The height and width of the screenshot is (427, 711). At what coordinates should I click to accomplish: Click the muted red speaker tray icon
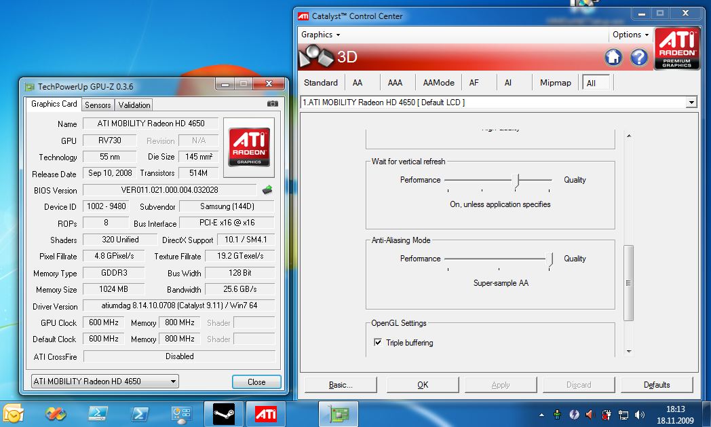pyautogui.click(x=590, y=414)
